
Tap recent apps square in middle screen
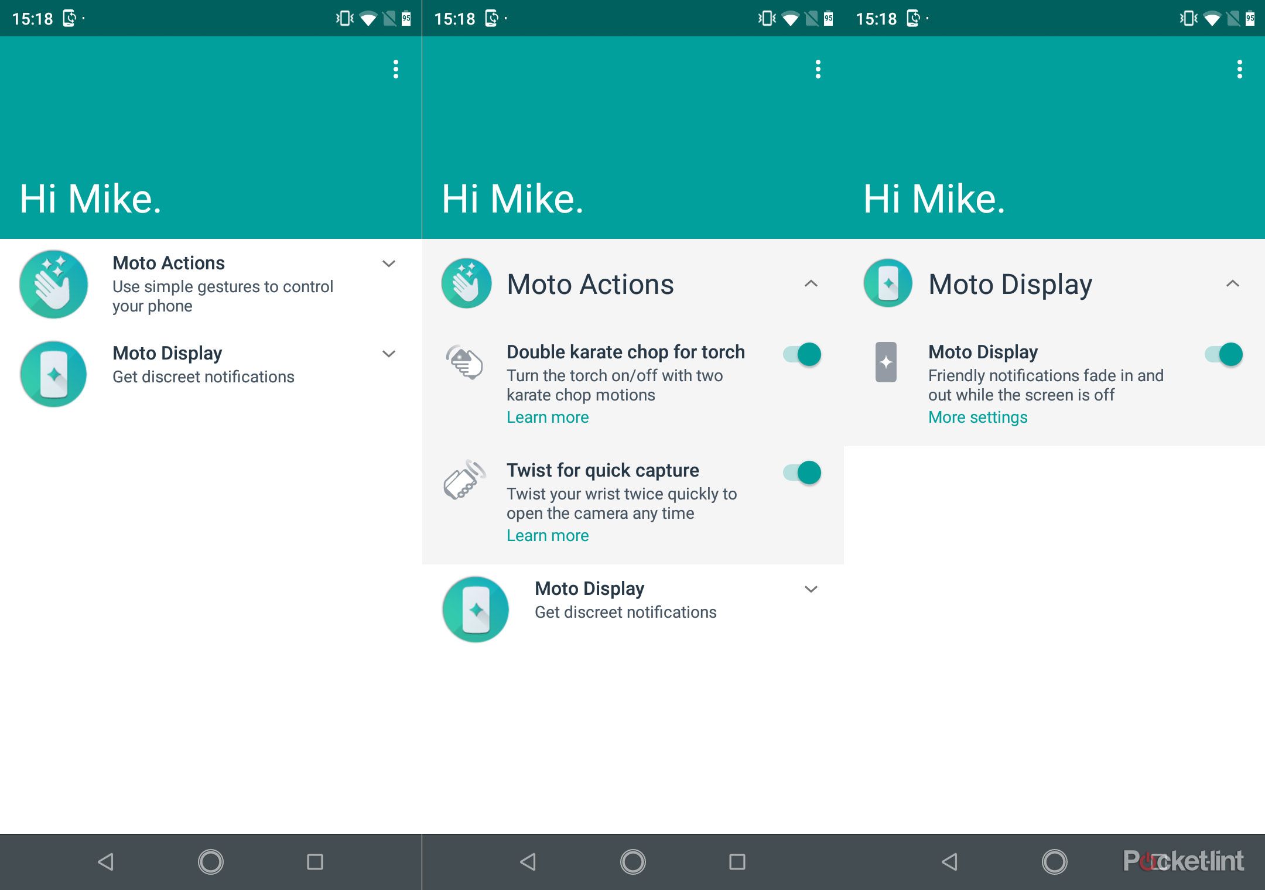pos(737,861)
